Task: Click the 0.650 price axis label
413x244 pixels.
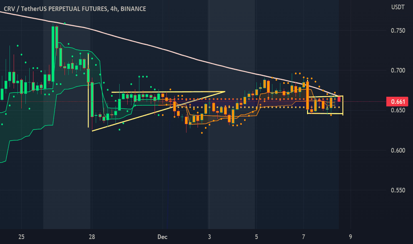Action: 398,110
